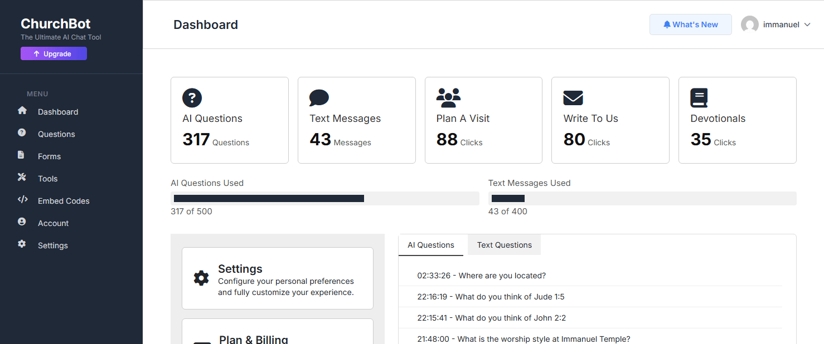Open the What's New notifications button

click(690, 24)
